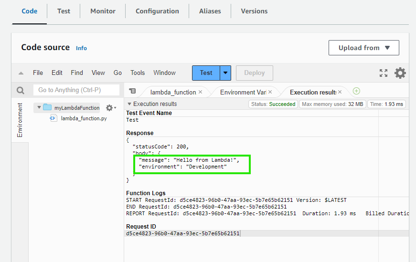The image size is (416, 262).
Task: Click the green plus new tab icon
Action: [356, 91]
